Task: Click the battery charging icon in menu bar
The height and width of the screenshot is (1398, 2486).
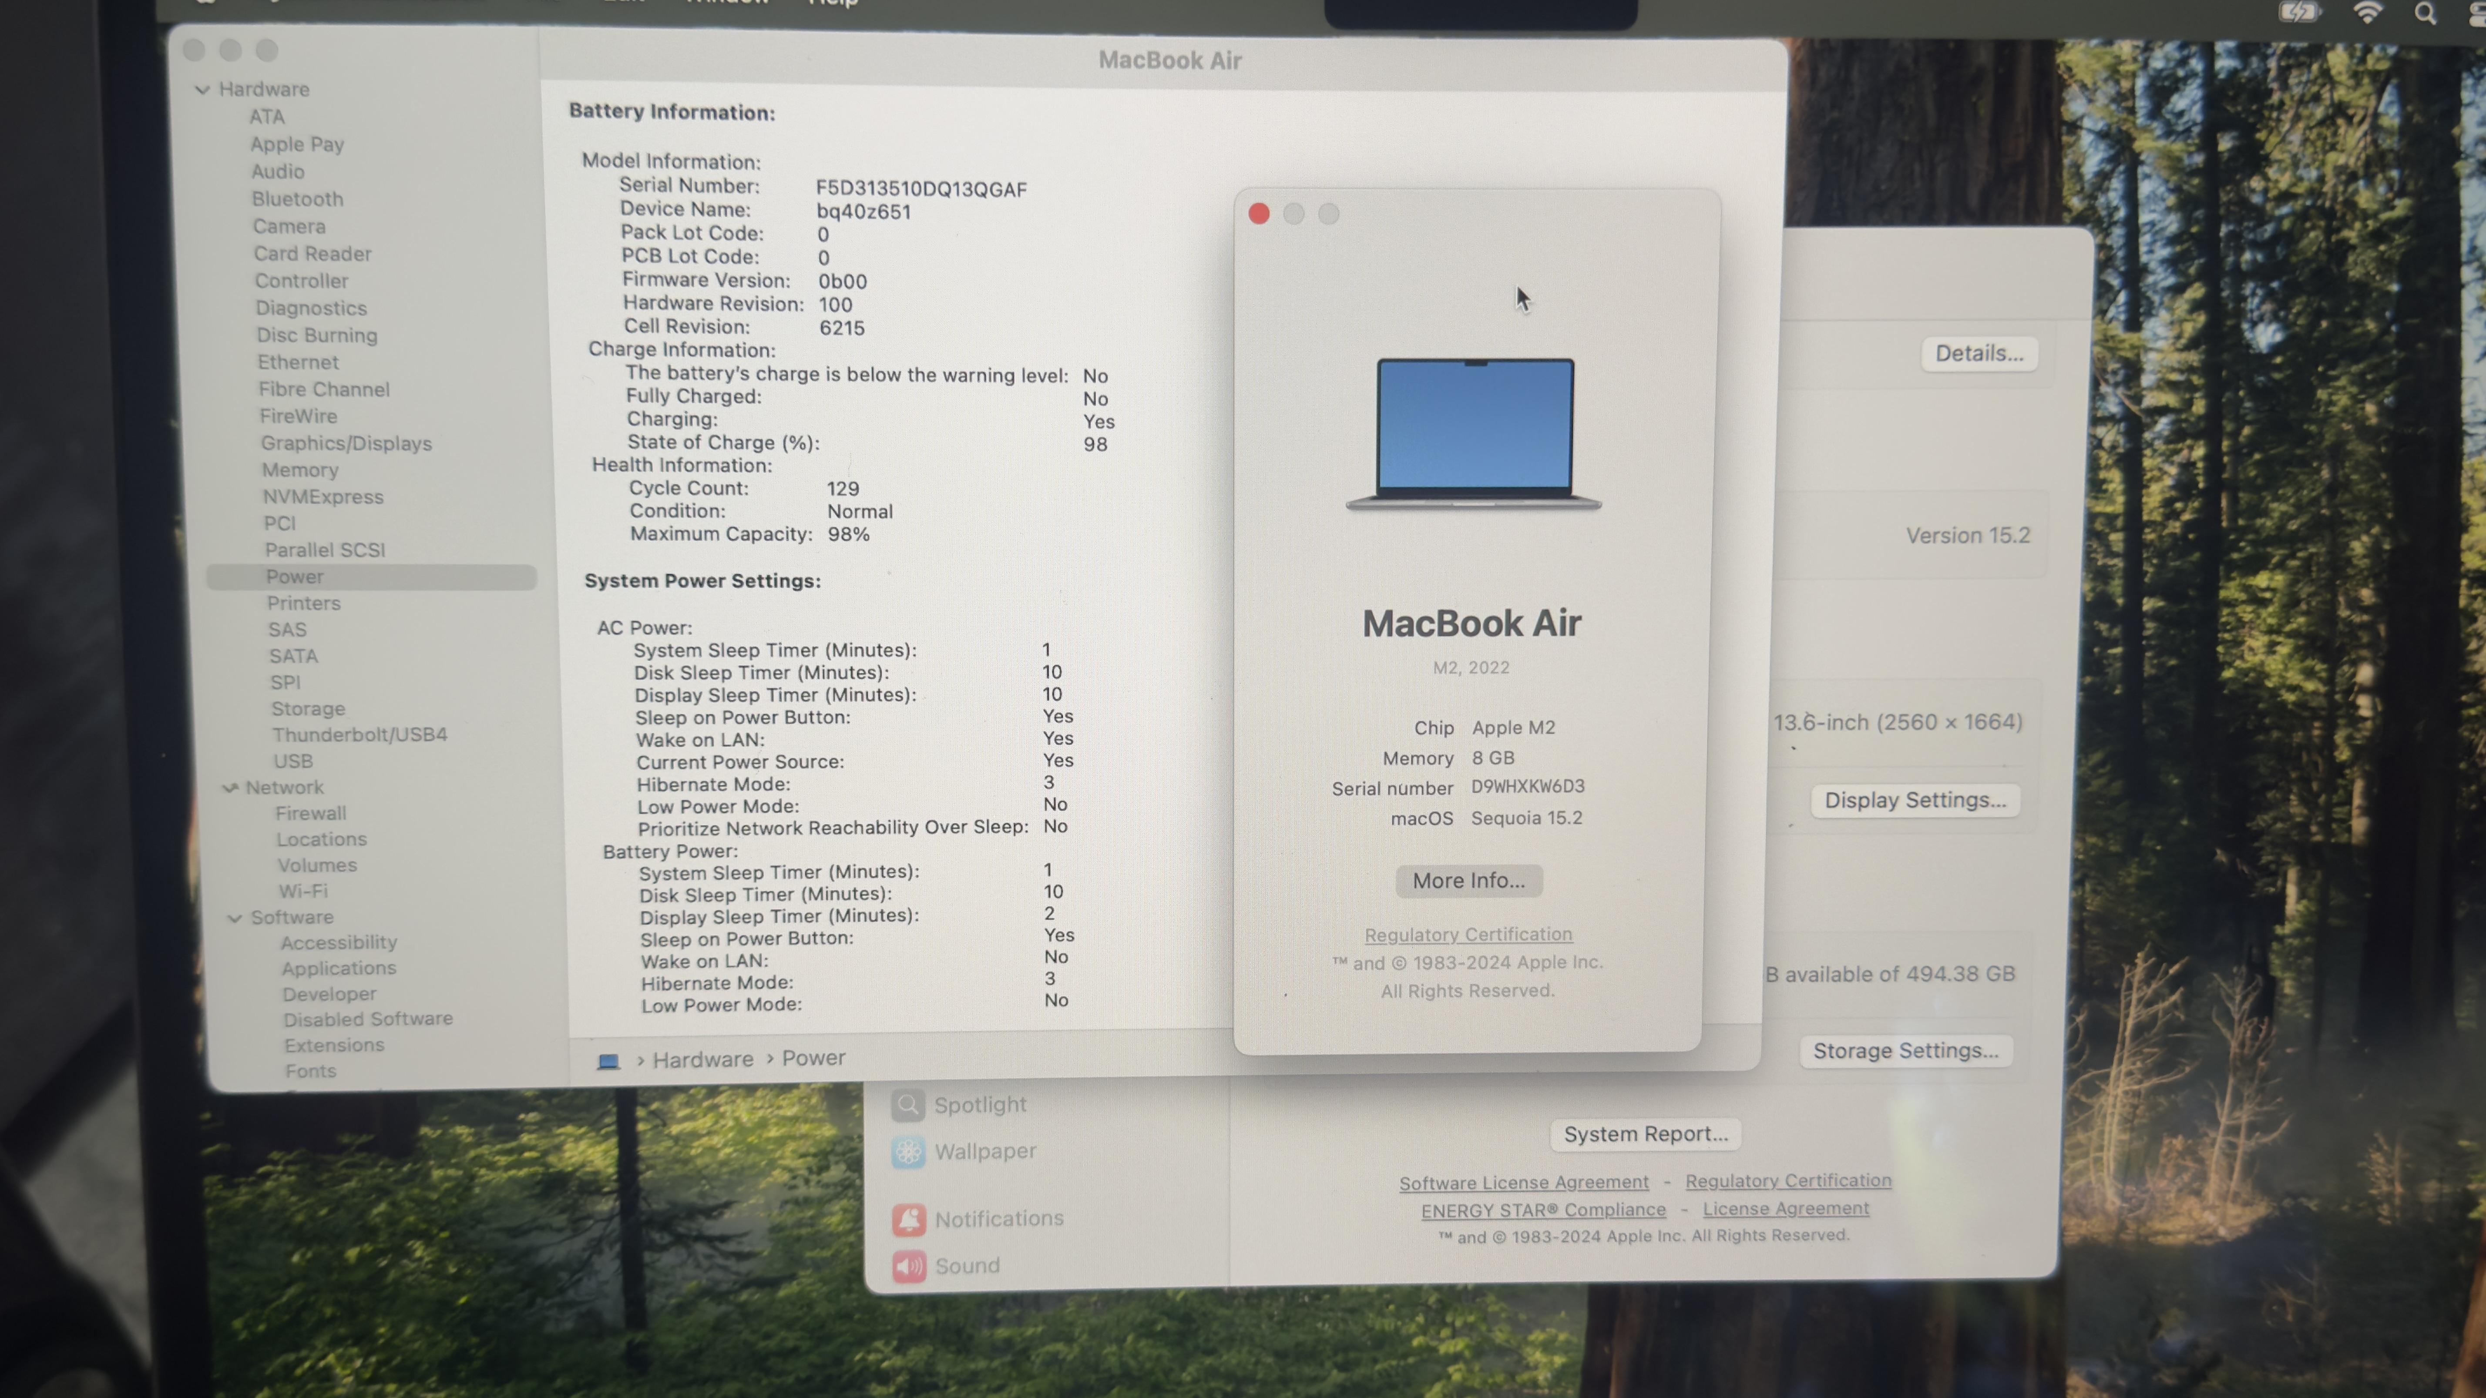Action: pyautogui.click(x=2299, y=13)
